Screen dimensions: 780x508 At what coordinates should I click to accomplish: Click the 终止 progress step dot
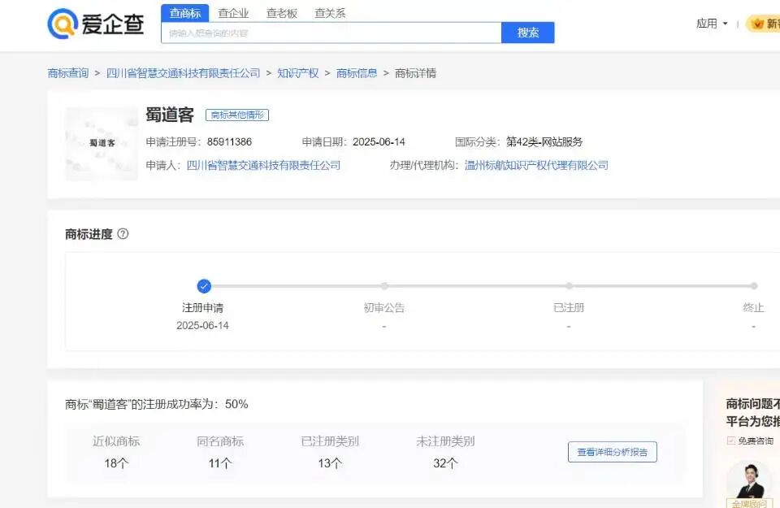point(754,286)
